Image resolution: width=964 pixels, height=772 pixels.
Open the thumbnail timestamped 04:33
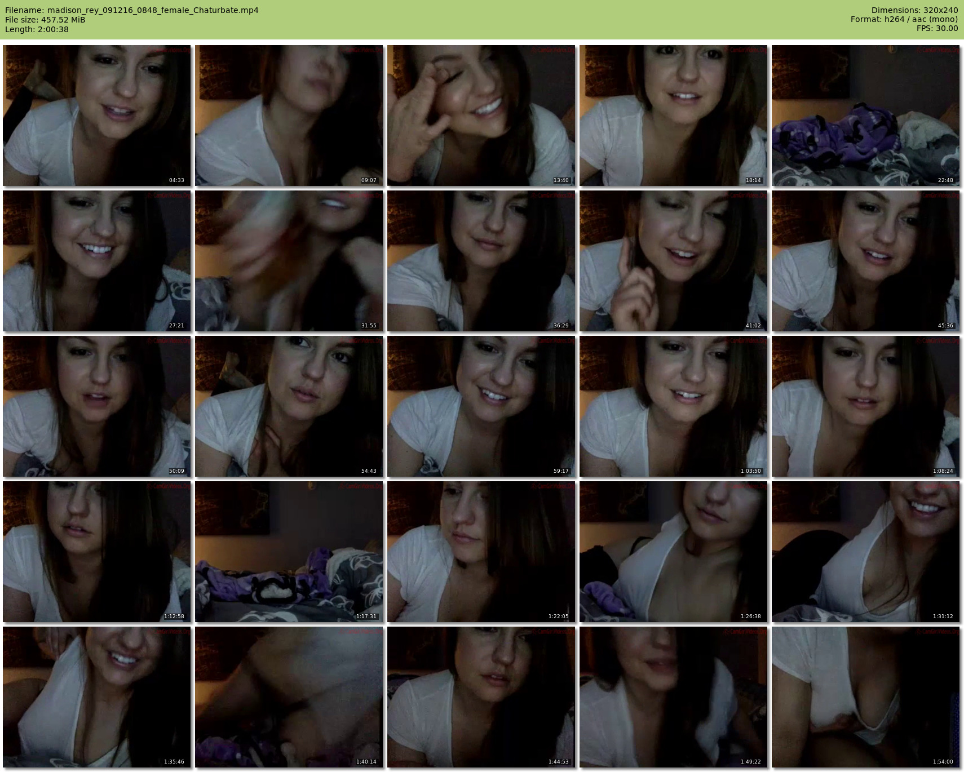pyautogui.click(x=96, y=116)
